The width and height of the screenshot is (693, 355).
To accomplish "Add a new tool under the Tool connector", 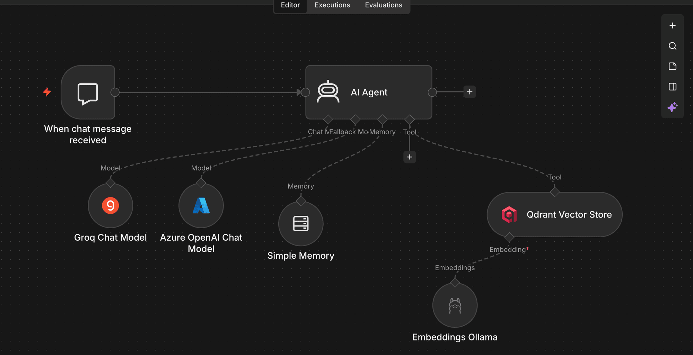I will click(x=410, y=157).
